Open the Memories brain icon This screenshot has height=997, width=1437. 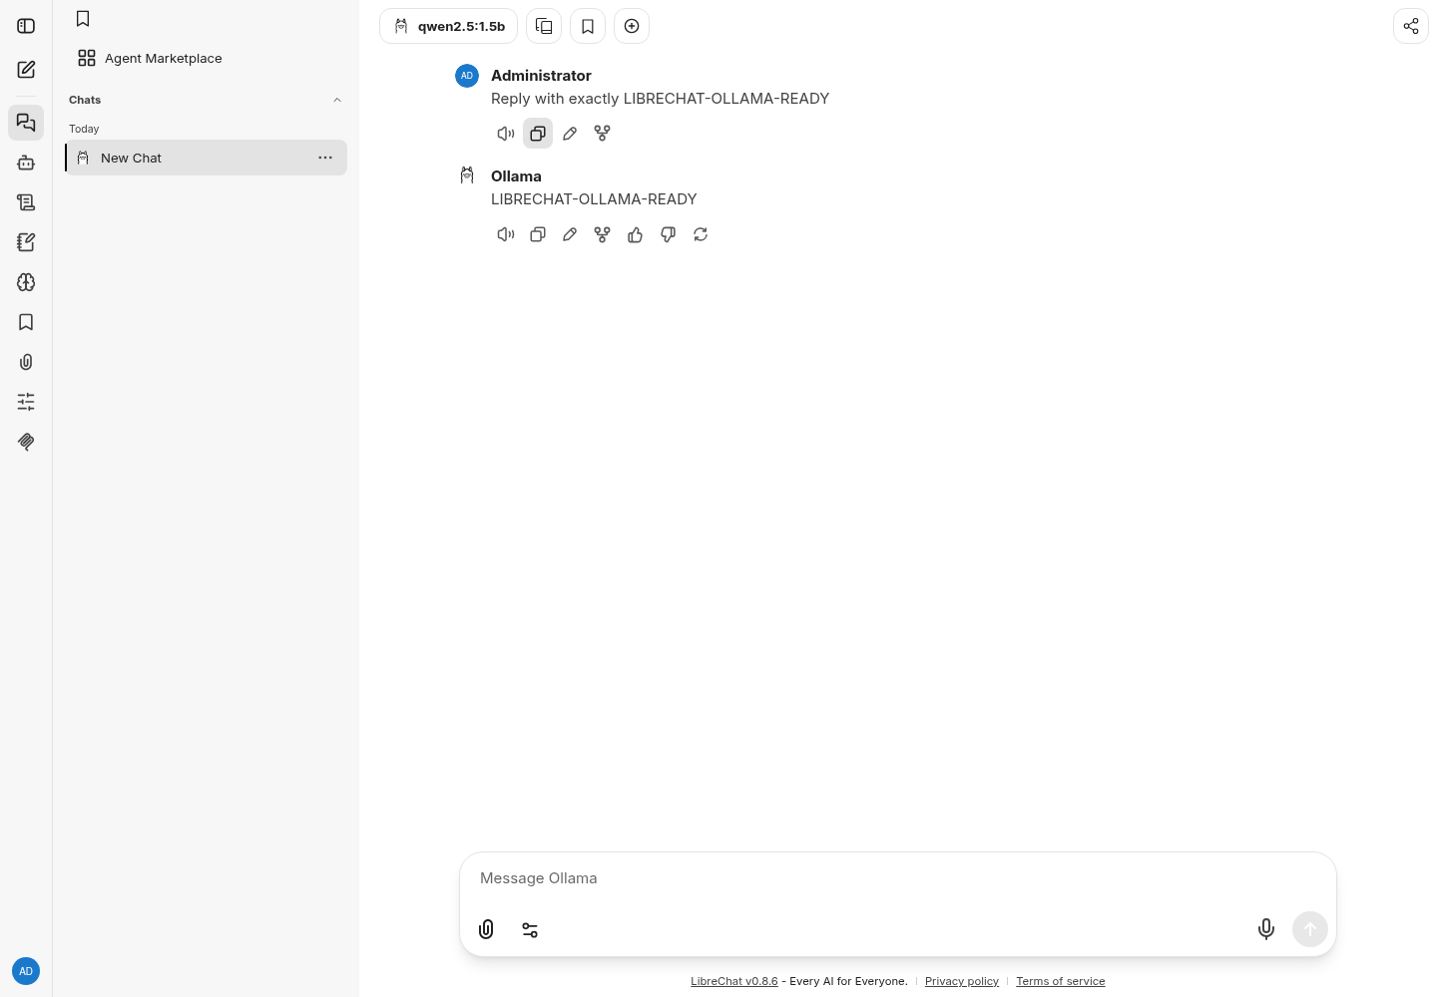(x=26, y=282)
